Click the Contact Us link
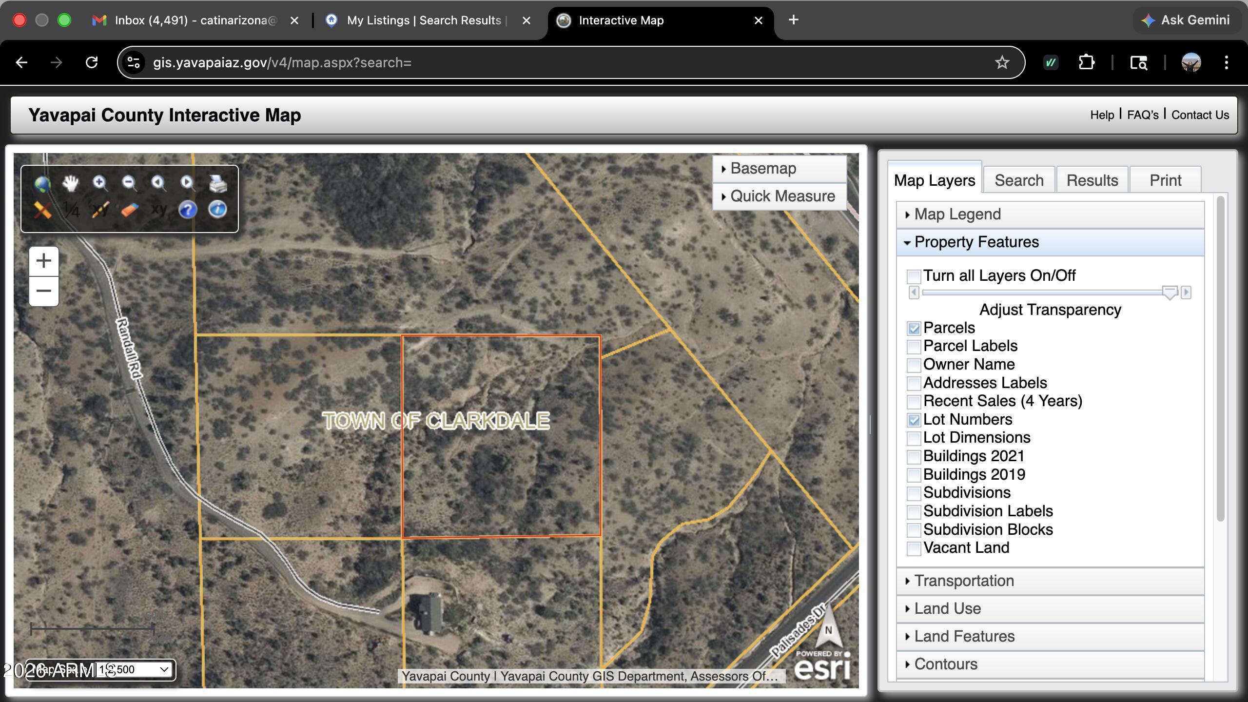The image size is (1248, 702). point(1200,115)
